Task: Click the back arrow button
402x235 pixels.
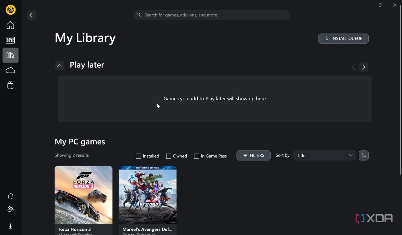Action: point(31,15)
